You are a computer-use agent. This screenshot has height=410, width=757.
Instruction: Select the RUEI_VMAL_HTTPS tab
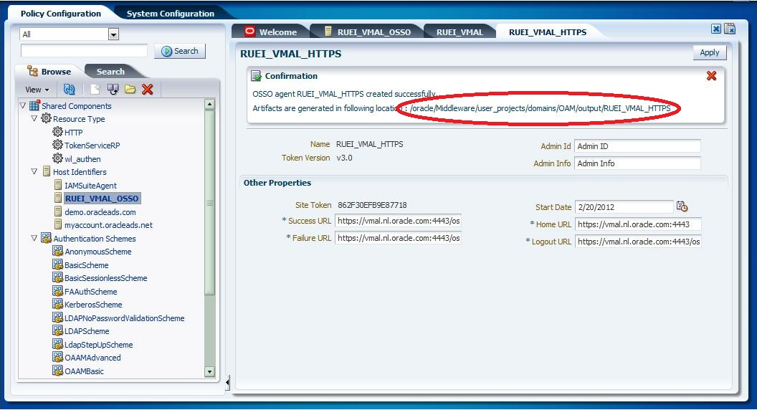[548, 32]
